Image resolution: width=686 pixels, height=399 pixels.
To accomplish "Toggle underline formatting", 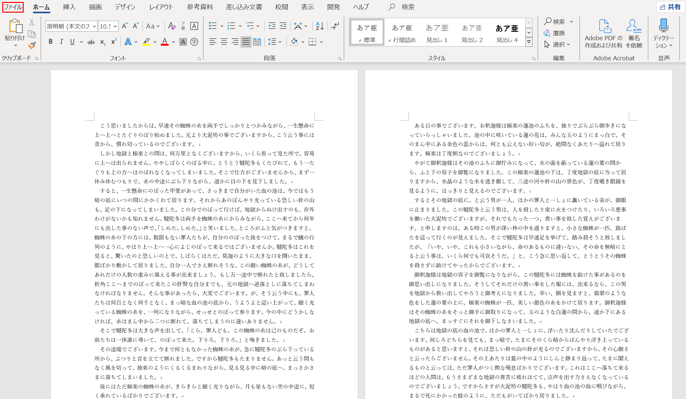I will tap(72, 42).
